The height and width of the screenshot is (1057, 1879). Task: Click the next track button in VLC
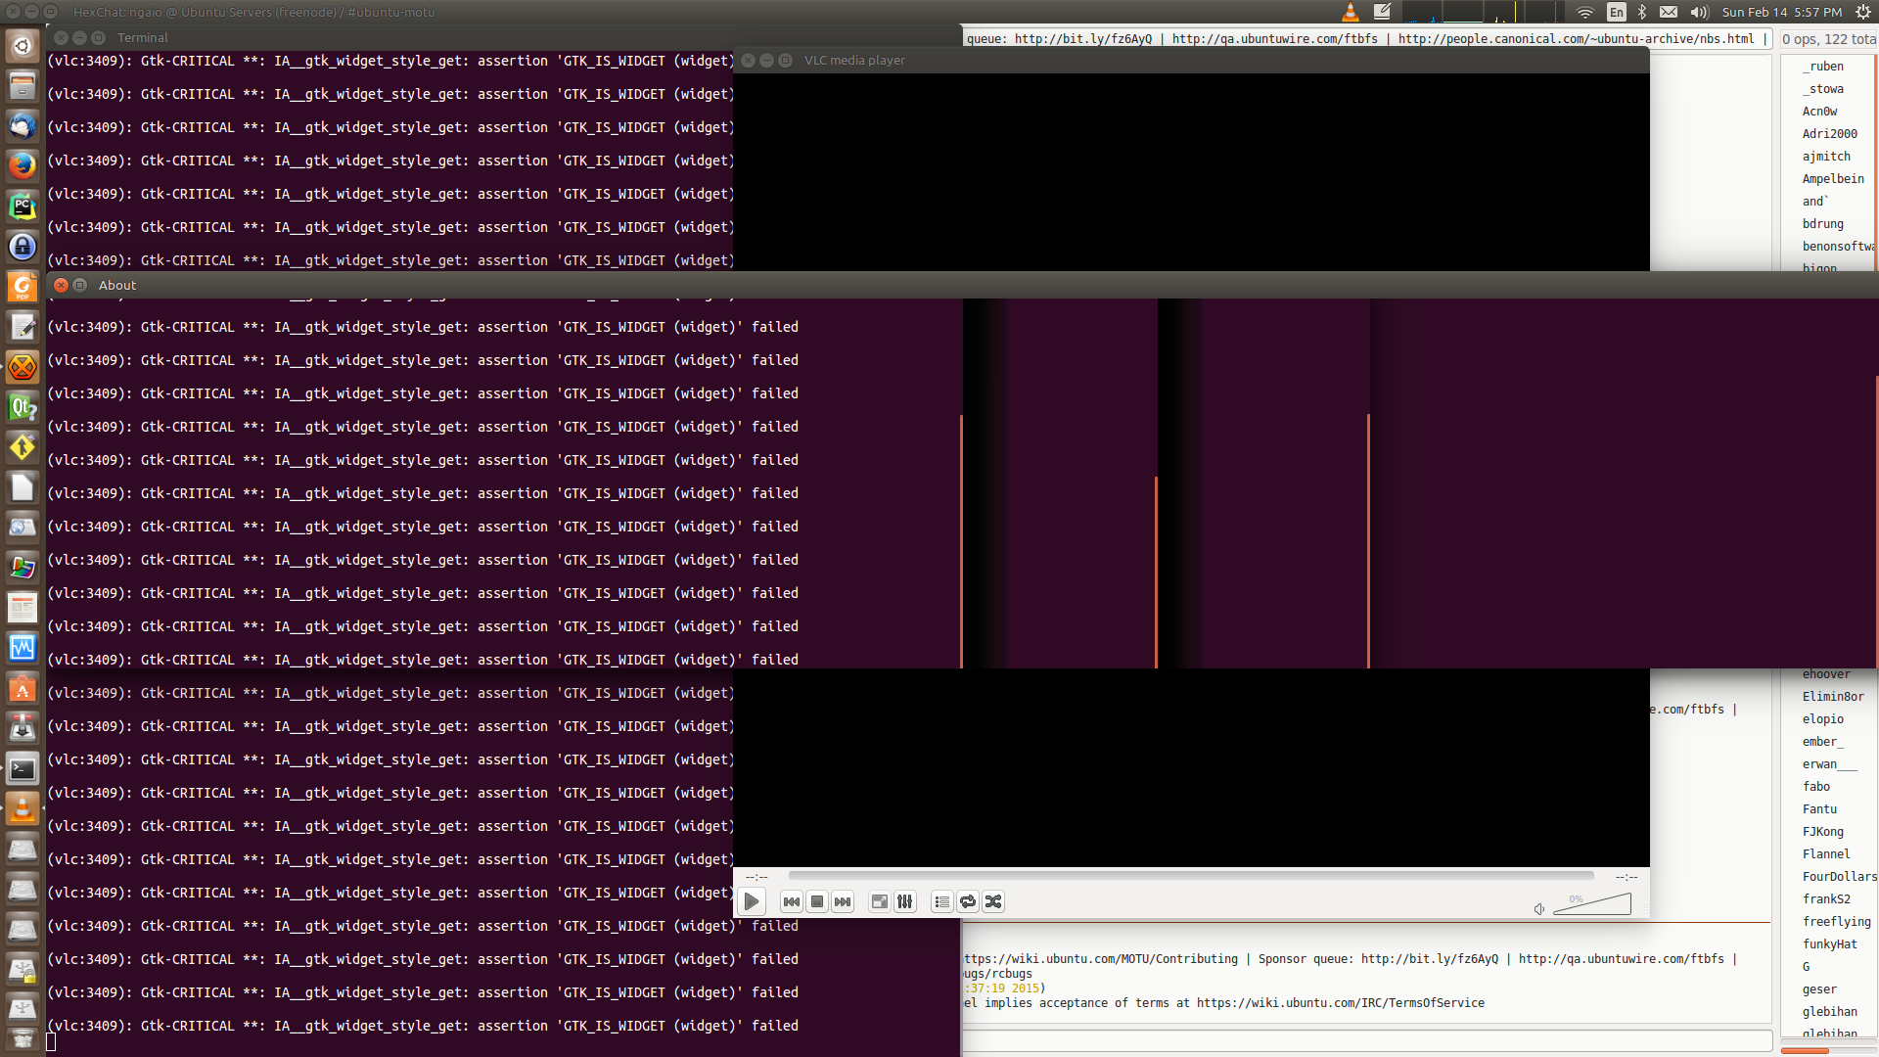843,901
